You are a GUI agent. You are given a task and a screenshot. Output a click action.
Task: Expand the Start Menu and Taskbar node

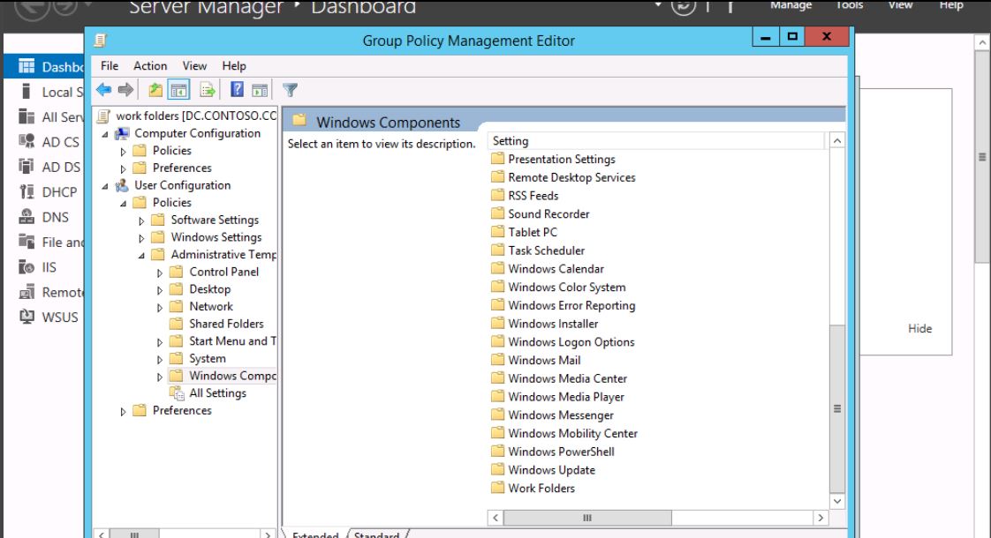pyautogui.click(x=160, y=342)
